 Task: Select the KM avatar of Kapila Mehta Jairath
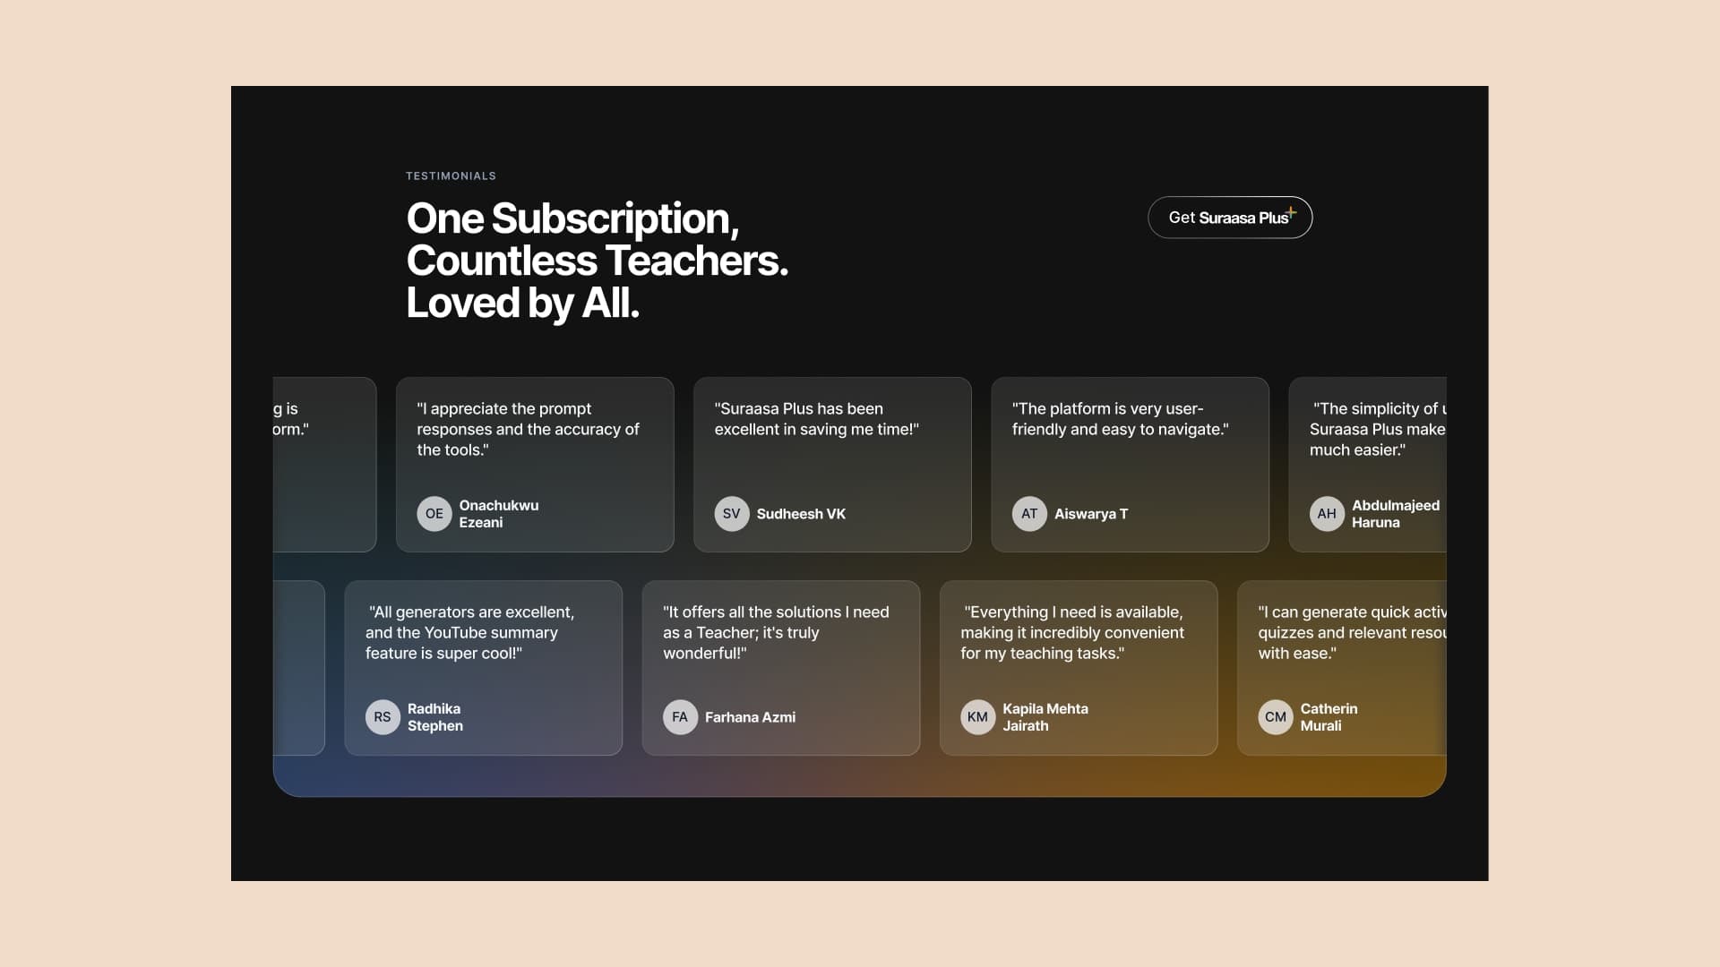coord(977,717)
